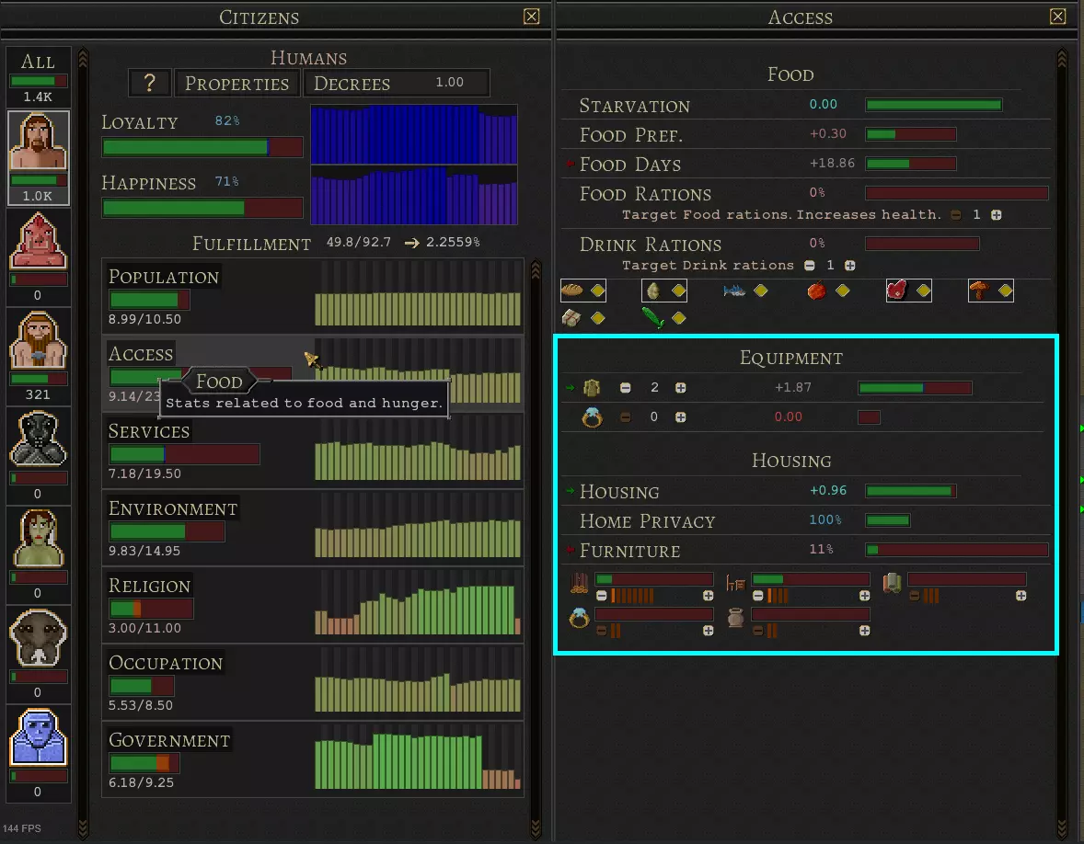
Task: Toggle the yellow diamond beside the meat
Action: (923, 291)
